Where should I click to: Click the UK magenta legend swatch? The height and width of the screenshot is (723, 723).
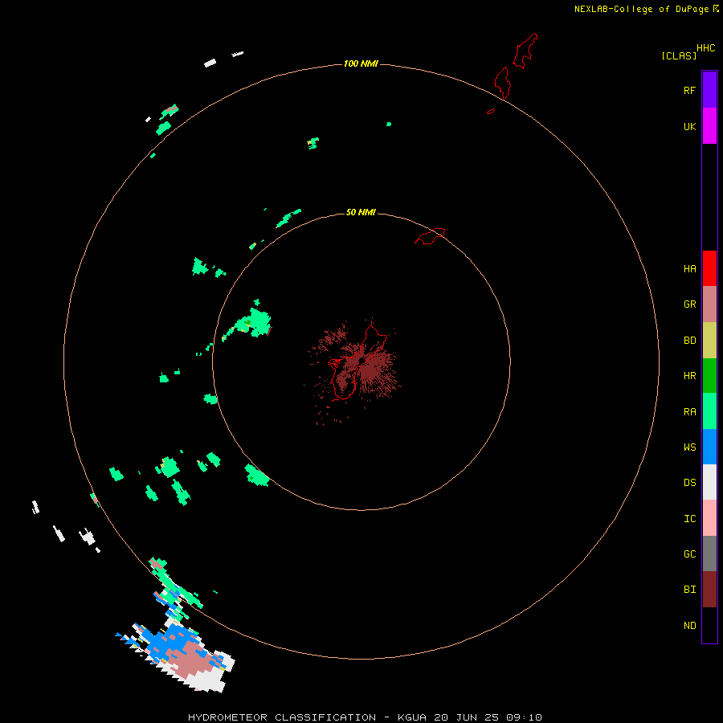(x=709, y=126)
